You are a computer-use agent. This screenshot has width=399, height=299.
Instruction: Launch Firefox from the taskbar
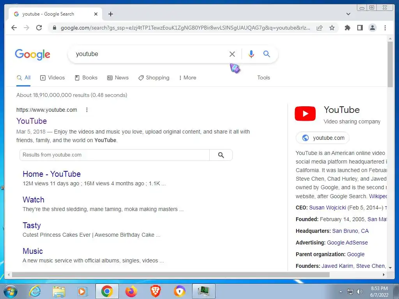pos(131,291)
